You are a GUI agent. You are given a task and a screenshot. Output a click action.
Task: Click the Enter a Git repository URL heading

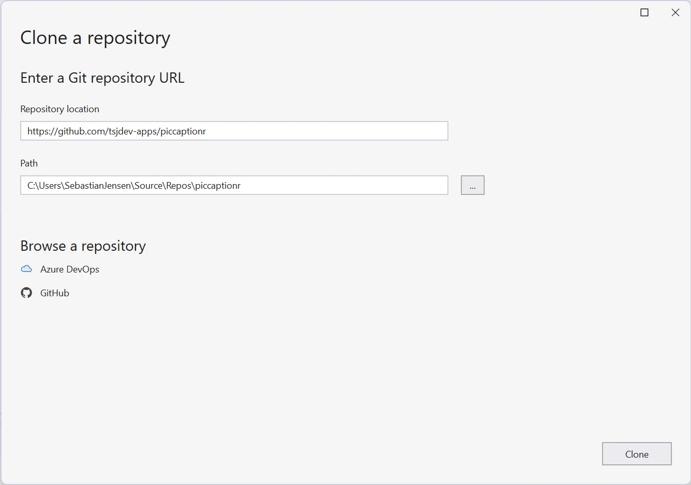[x=102, y=78]
